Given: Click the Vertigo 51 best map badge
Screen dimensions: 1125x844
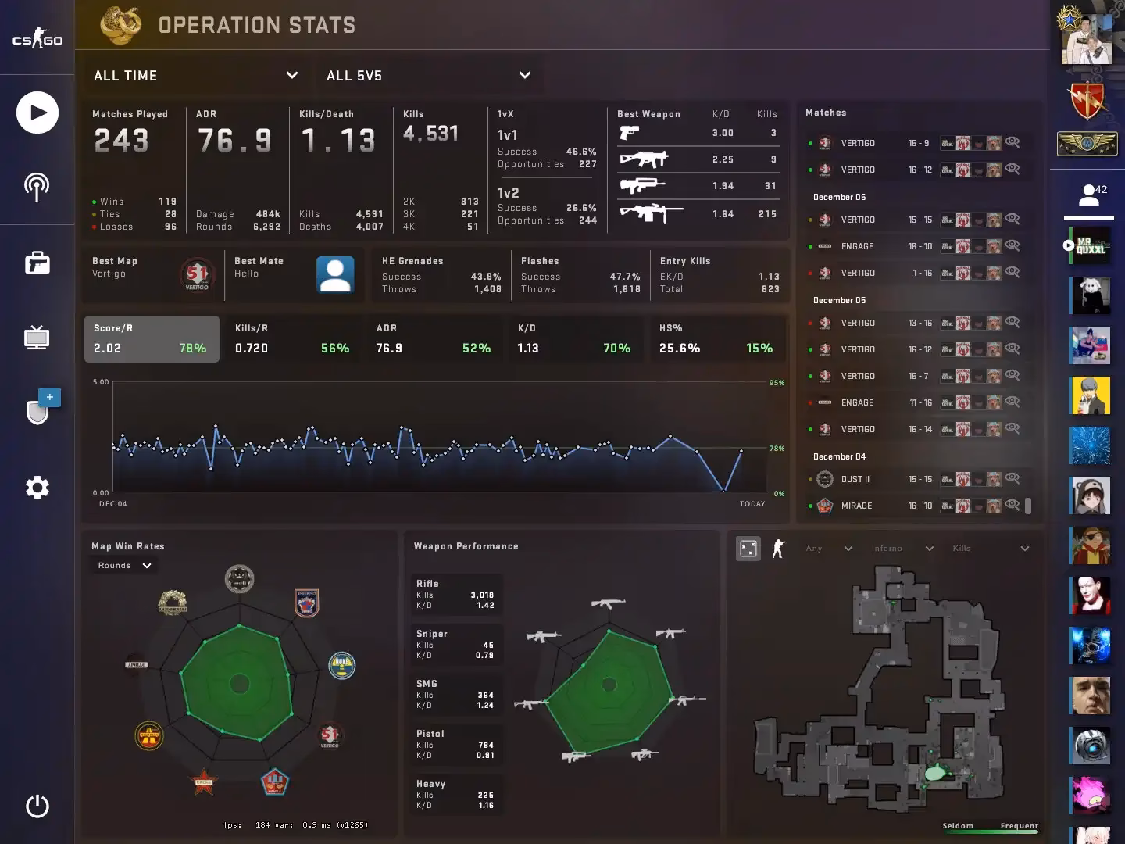Looking at the screenshot, I should coord(197,274).
